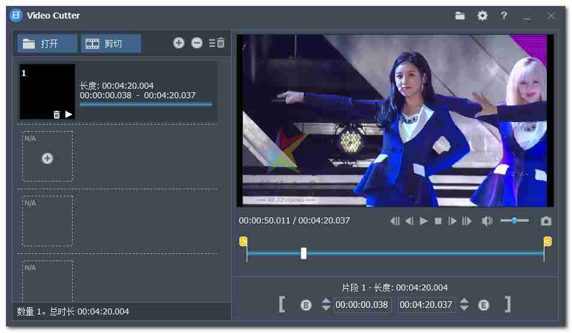
Task: Click the timeline end marker
Action: [x=547, y=241]
